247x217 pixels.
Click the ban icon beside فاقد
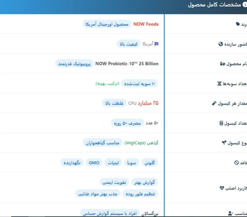(x=236, y=163)
